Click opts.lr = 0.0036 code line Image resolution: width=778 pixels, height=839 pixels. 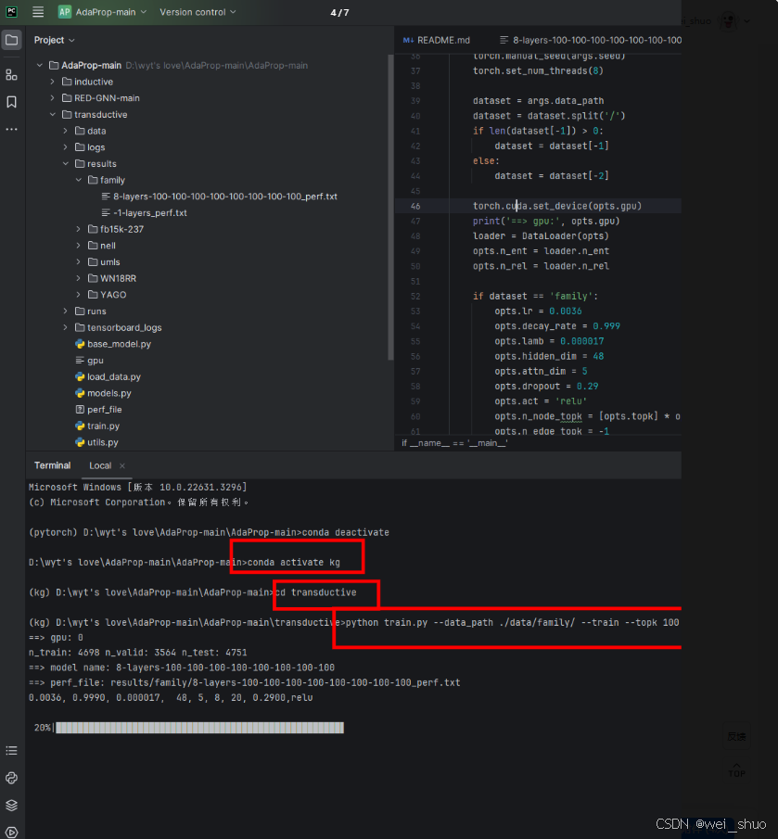[538, 311]
